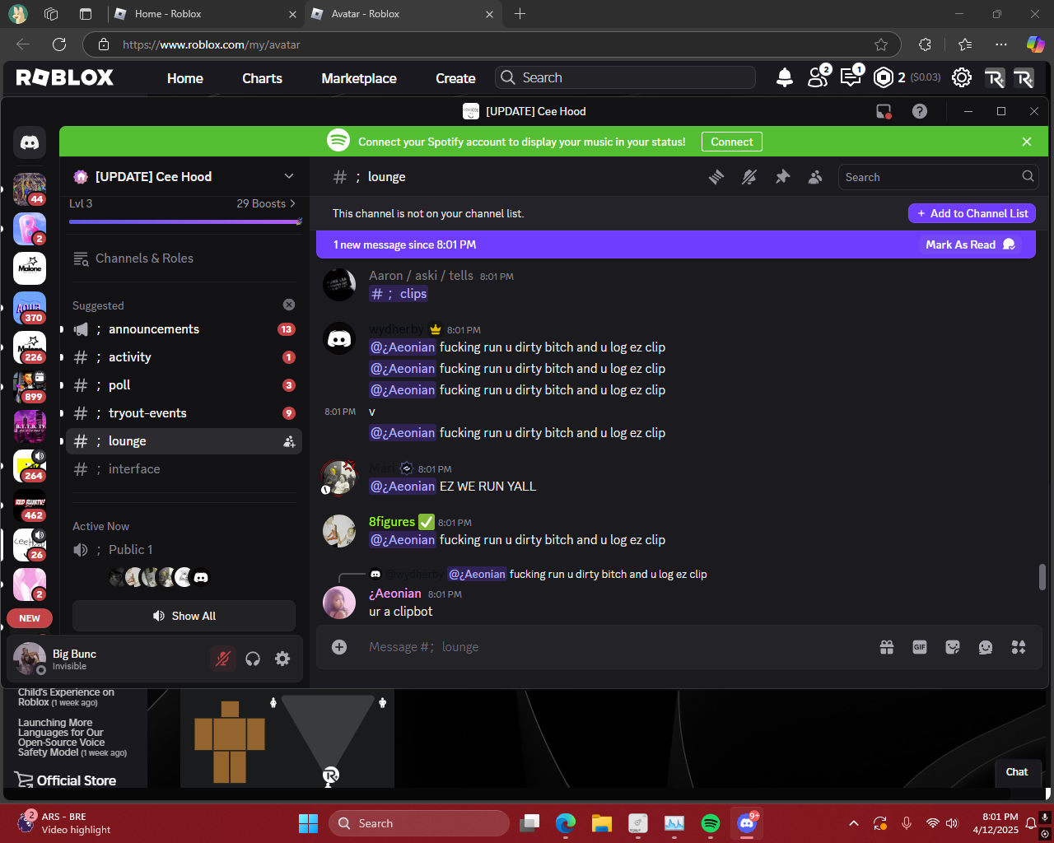Click the lounge chat scrollbar
This screenshot has width=1054, height=843.
tap(1042, 577)
